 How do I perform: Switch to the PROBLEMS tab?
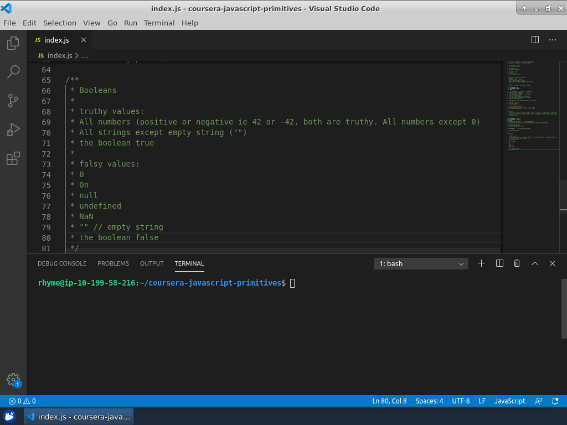pyautogui.click(x=113, y=263)
